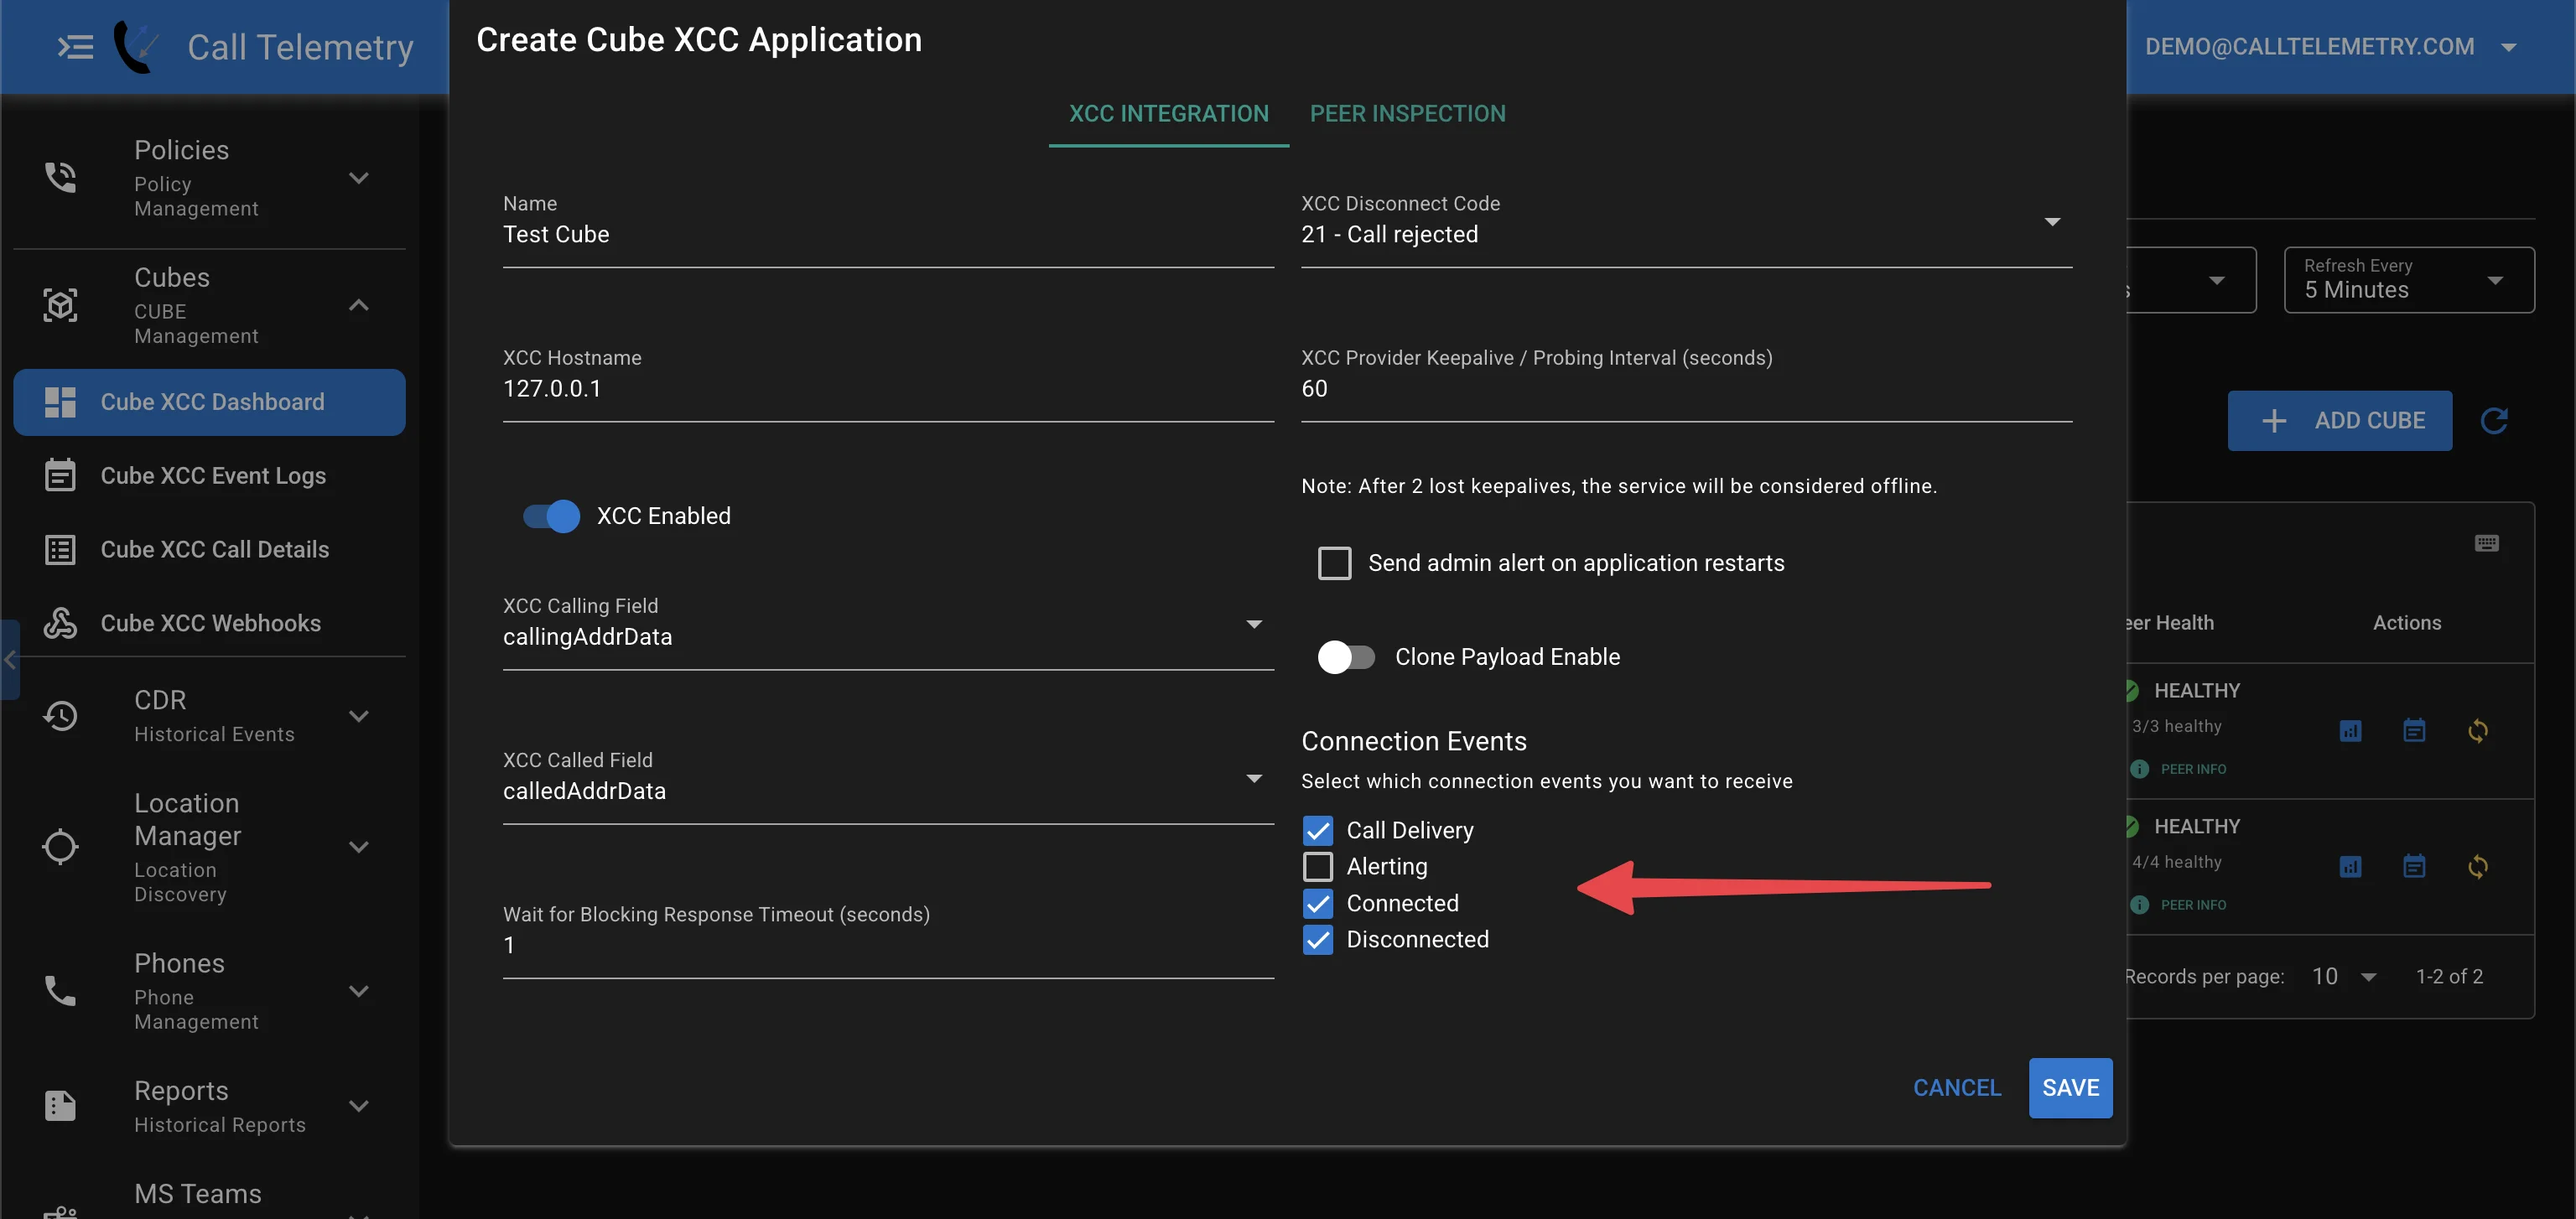Open event log icon for 3/3 healthy row
Image resolution: width=2576 pixels, height=1219 pixels.
point(2414,731)
